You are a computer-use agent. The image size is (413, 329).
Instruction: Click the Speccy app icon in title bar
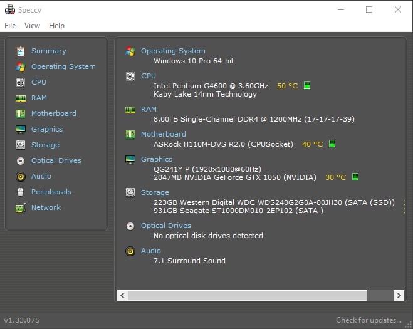[x=10, y=9]
